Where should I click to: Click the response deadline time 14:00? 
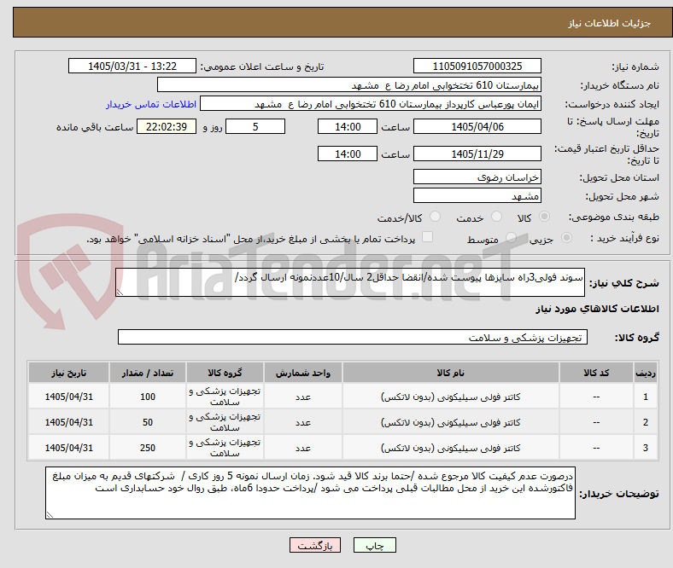click(x=348, y=126)
